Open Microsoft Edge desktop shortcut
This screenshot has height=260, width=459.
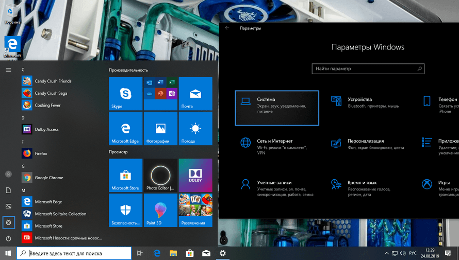(12, 47)
